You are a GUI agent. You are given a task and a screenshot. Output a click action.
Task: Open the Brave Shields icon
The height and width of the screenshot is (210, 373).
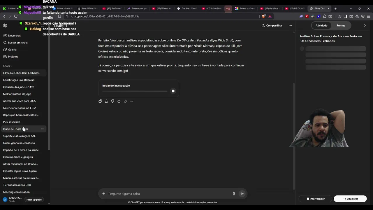click(264, 16)
